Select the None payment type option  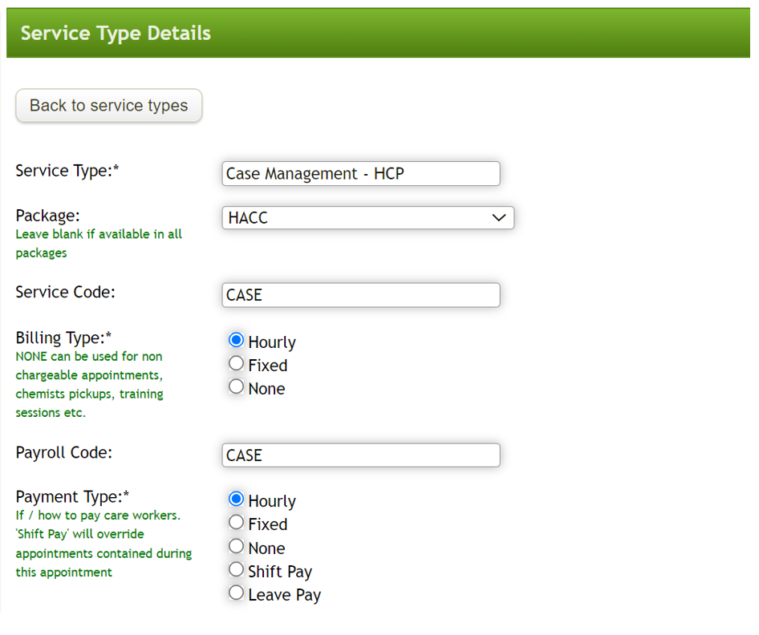237,545
